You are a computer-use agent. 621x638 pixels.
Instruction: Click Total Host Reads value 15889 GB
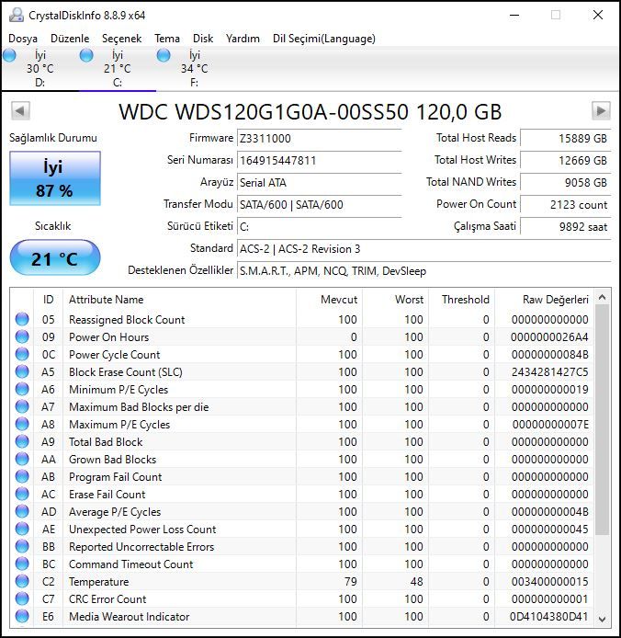565,138
